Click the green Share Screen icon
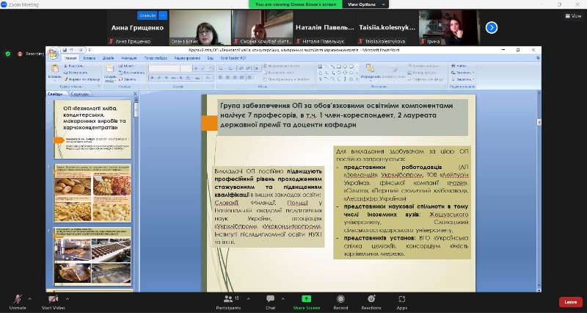Screen dimensions: 587x313 point(306,298)
